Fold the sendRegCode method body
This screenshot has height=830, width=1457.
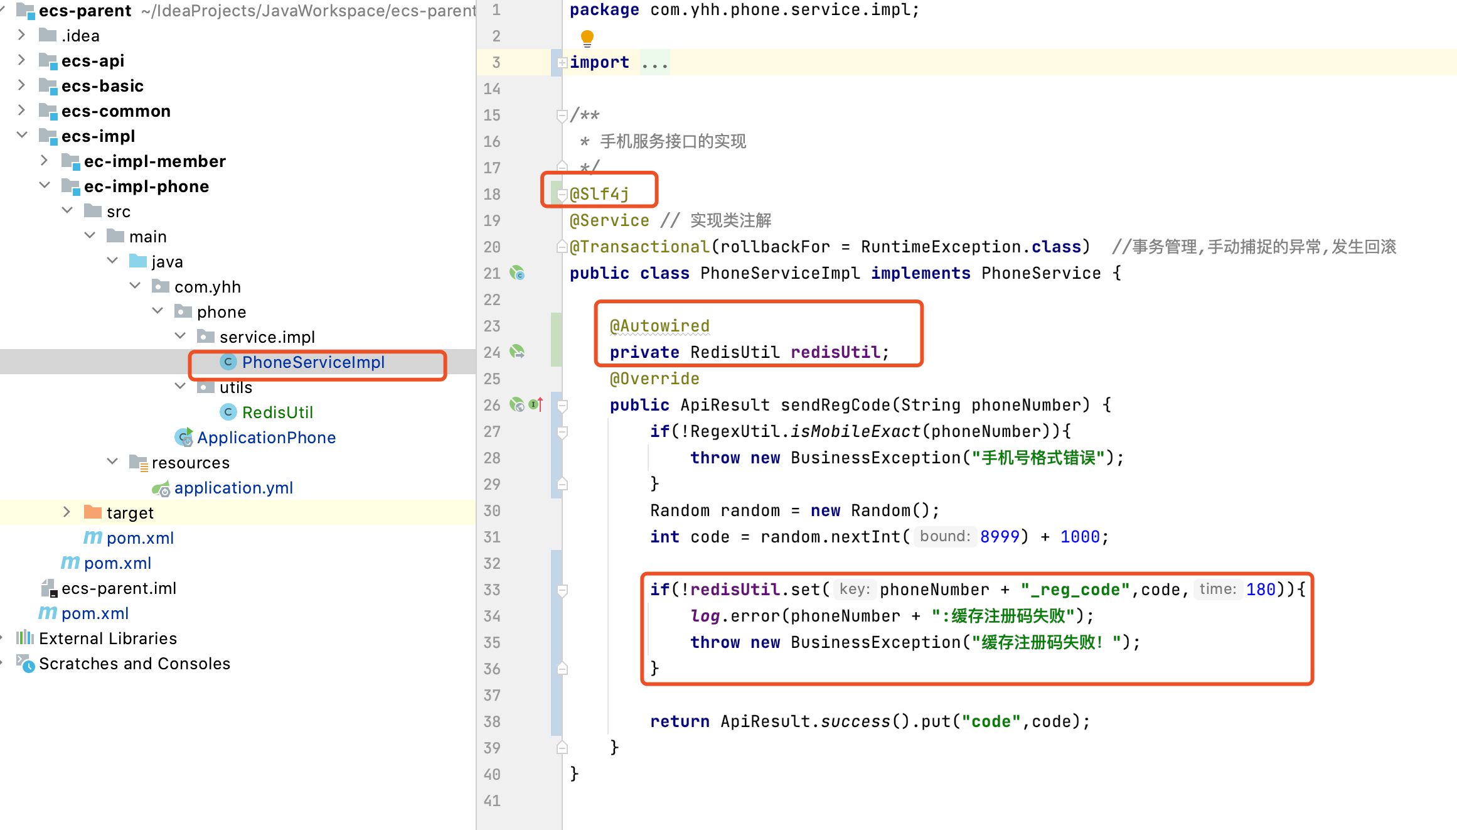(x=562, y=405)
